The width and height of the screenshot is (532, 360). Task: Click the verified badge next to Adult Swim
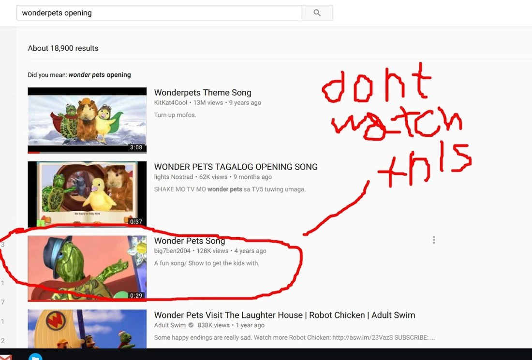(191, 325)
